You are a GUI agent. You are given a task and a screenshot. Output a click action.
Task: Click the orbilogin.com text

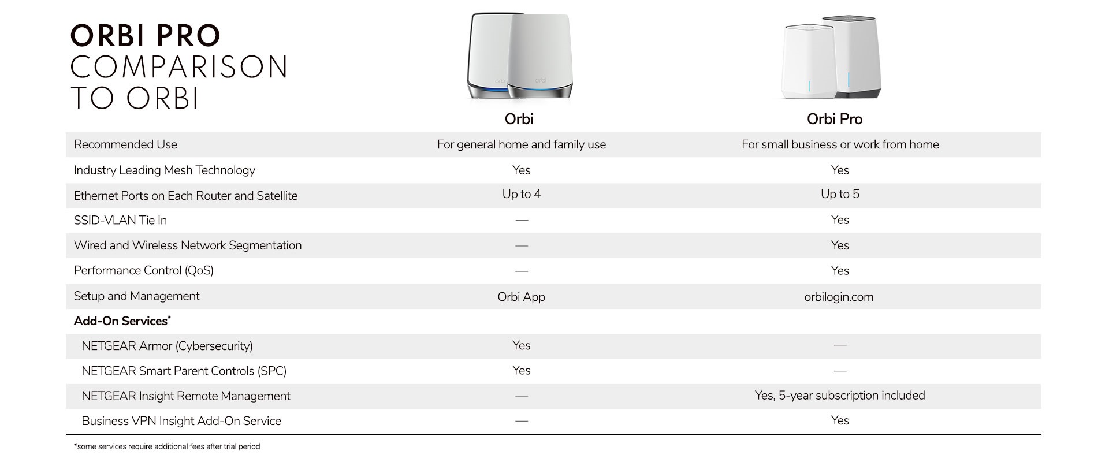click(x=839, y=297)
